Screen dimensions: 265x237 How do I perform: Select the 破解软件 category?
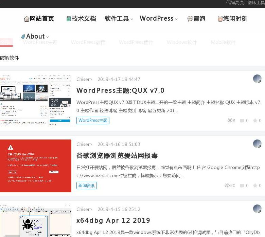[x=10, y=58]
